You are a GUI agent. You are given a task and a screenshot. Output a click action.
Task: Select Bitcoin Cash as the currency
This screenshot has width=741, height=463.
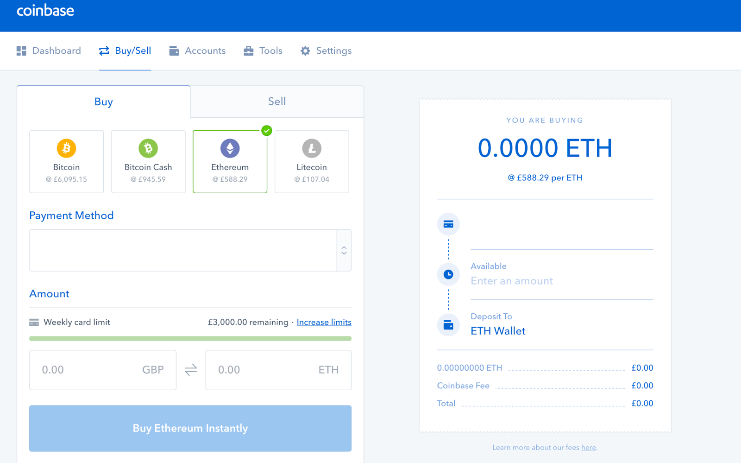pos(148,161)
